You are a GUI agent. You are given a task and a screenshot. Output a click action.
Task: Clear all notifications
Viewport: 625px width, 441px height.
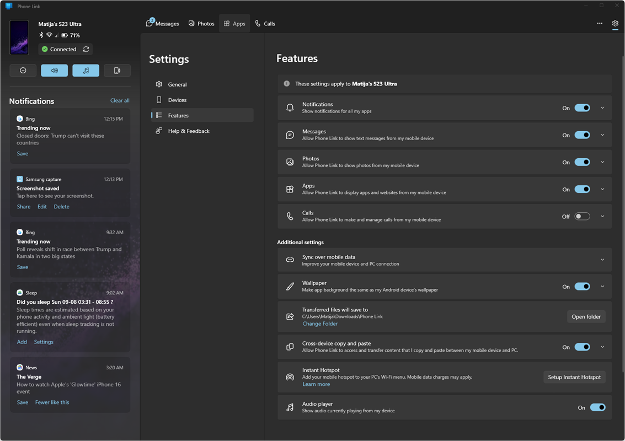click(x=120, y=100)
